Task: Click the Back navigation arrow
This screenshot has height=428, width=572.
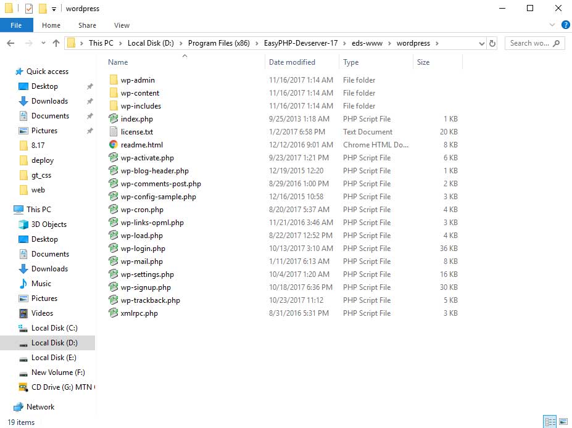Action: 10,43
